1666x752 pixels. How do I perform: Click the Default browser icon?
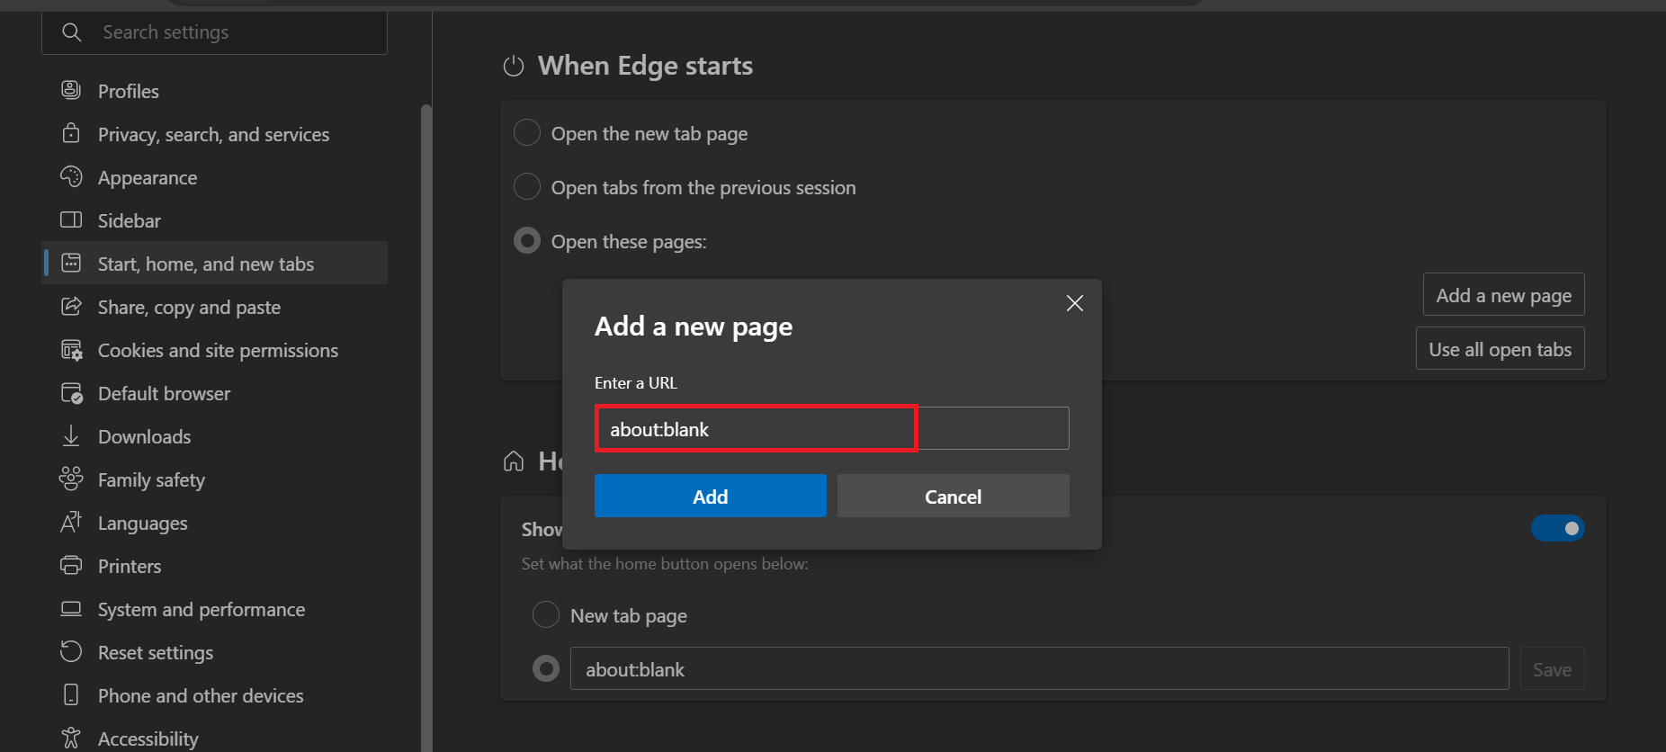71,392
